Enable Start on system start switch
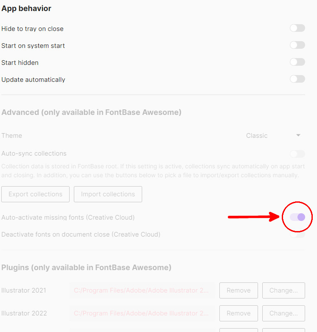 tap(297, 45)
